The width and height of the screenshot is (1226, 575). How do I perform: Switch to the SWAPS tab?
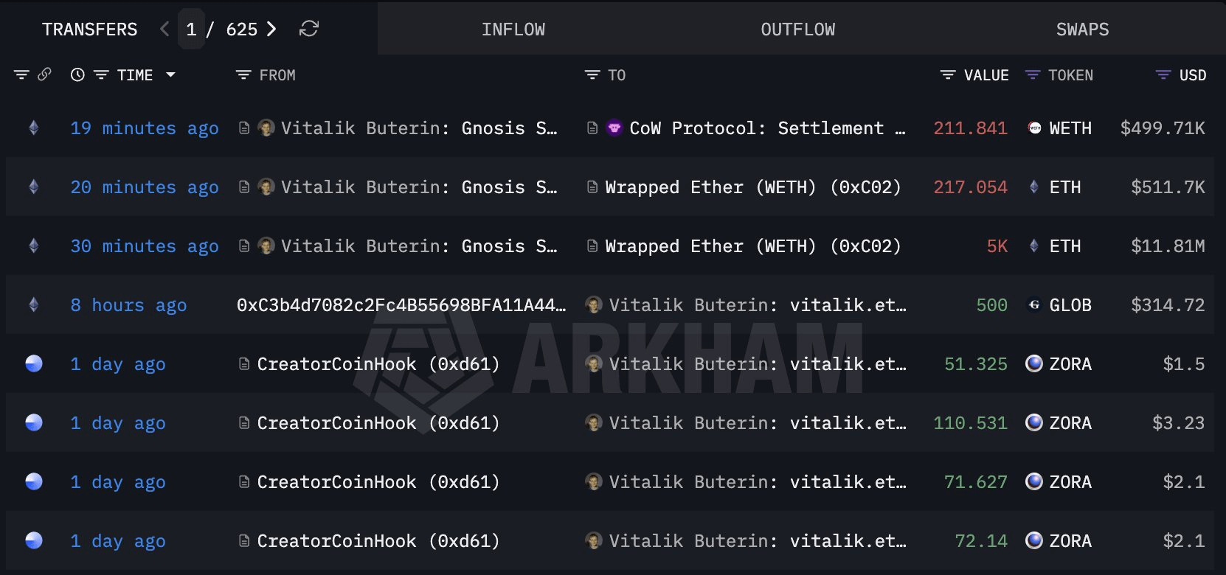pyautogui.click(x=1082, y=29)
